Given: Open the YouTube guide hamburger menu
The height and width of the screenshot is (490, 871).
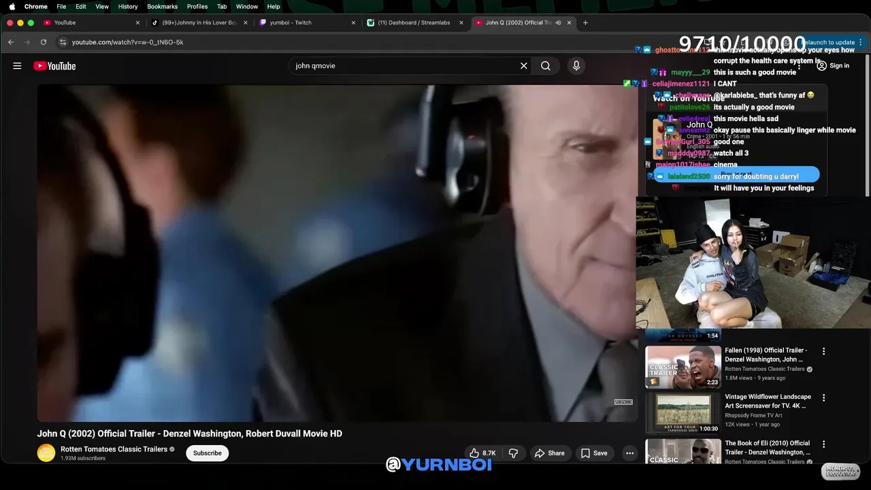Looking at the screenshot, I should [x=17, y=66].
